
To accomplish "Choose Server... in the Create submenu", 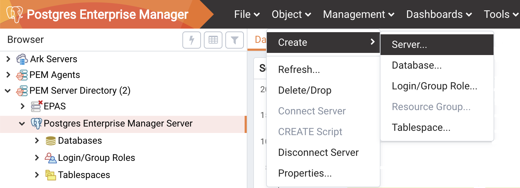I will (x=437, y=45).
